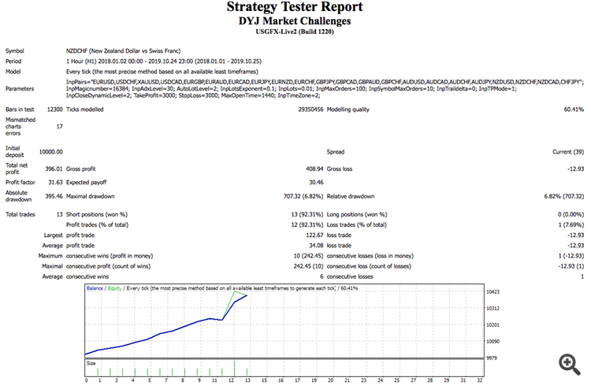Click chart axis label 9979
Image resolution: width=591 pixels, height=385 pixels.
492,358
